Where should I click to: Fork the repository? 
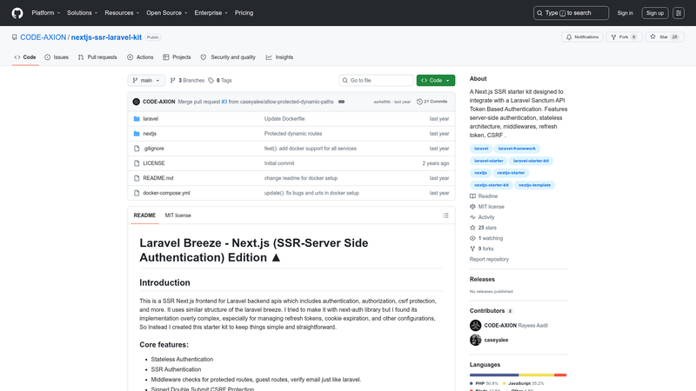coord(624,36)
